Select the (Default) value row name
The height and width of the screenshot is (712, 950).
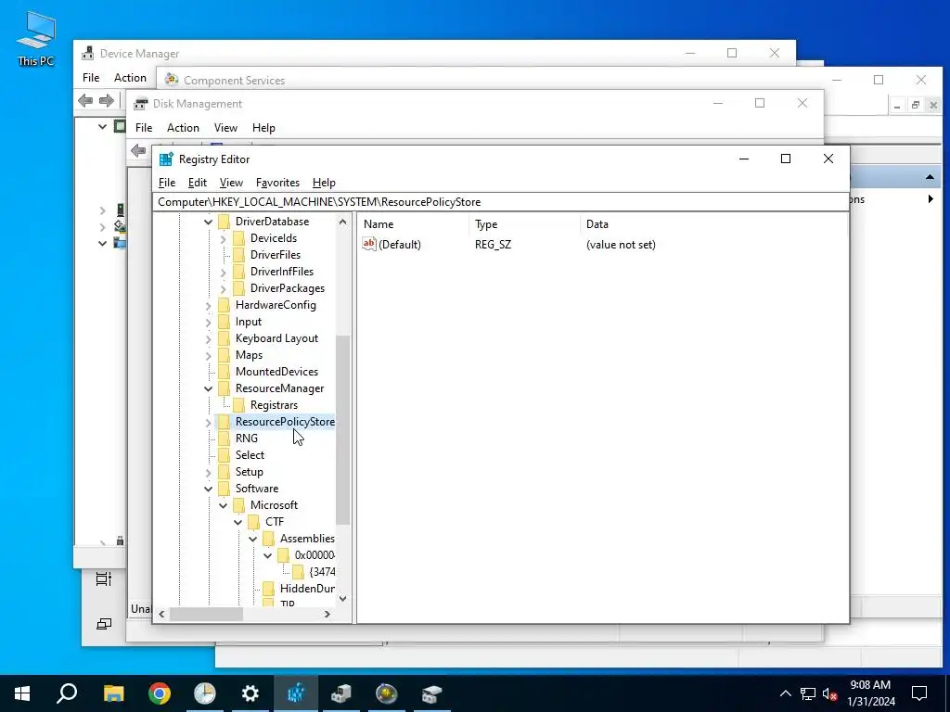click(x=399, y=245)
